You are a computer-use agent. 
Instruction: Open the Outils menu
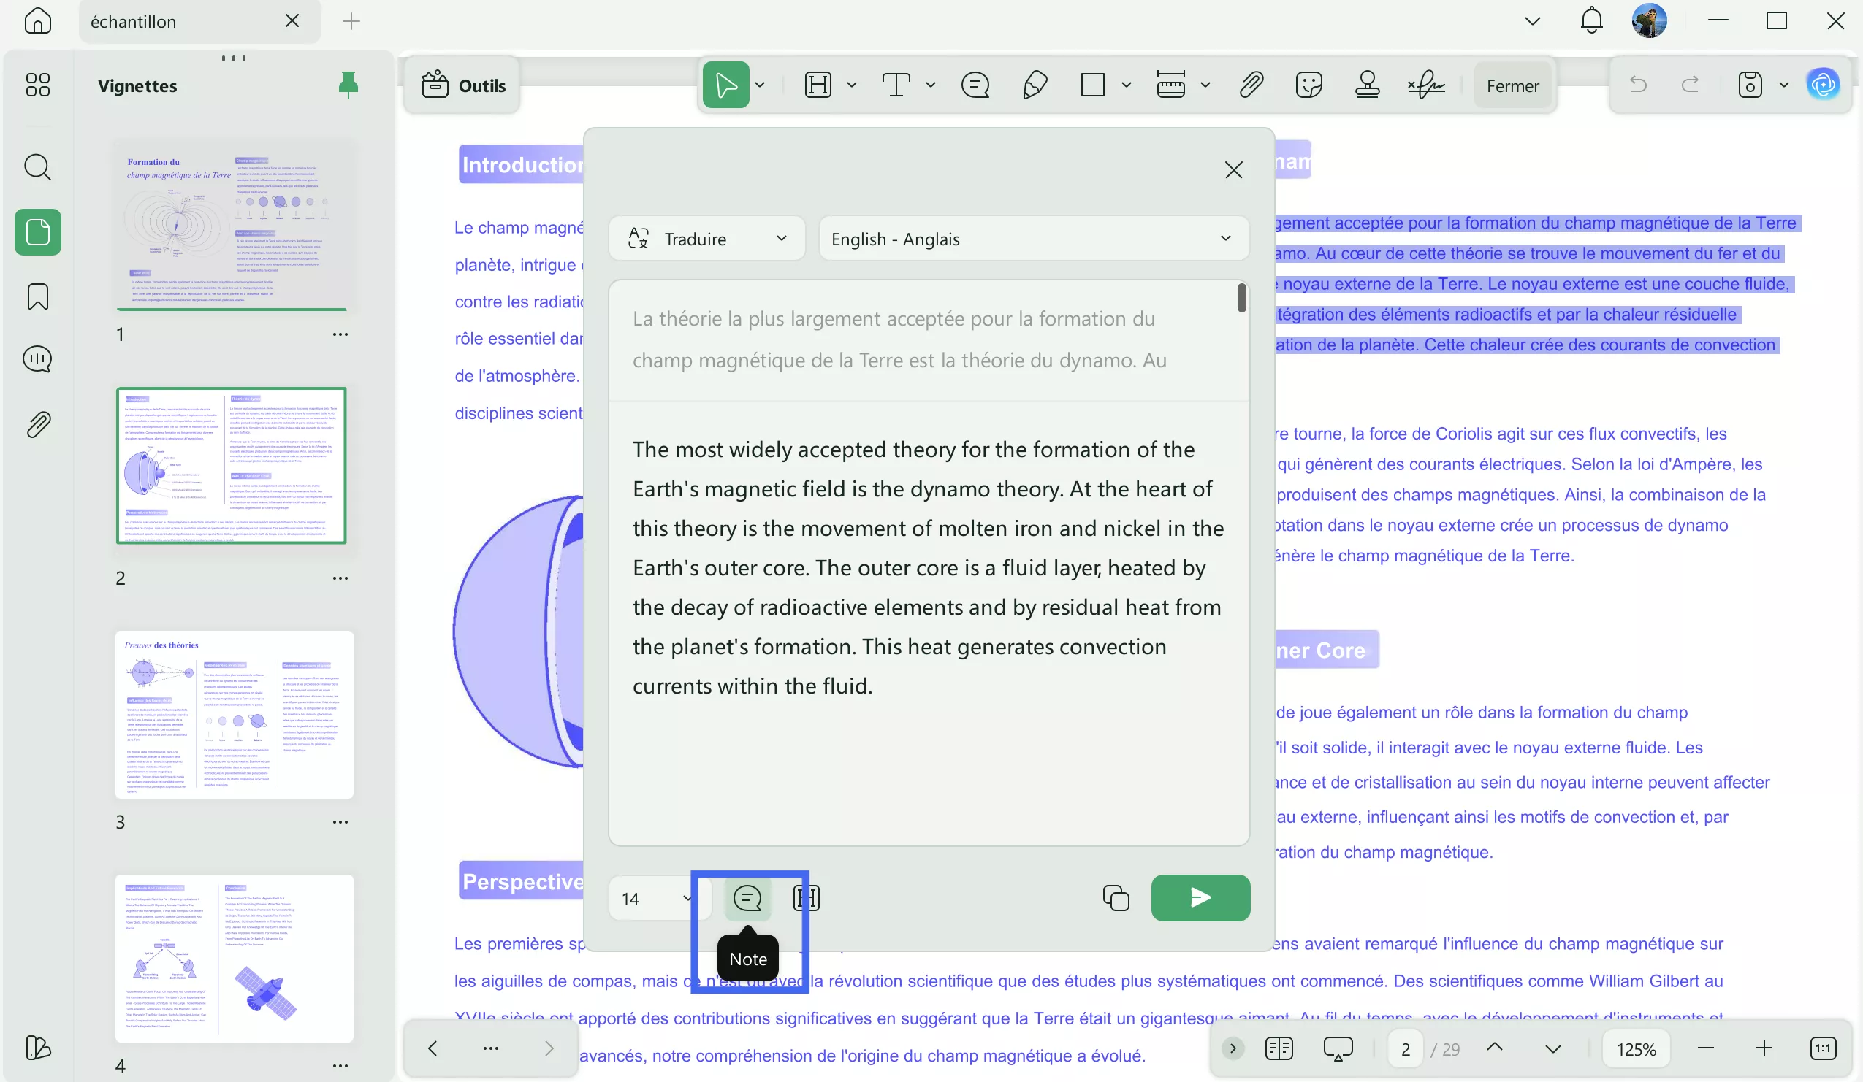tap(461, 85)
